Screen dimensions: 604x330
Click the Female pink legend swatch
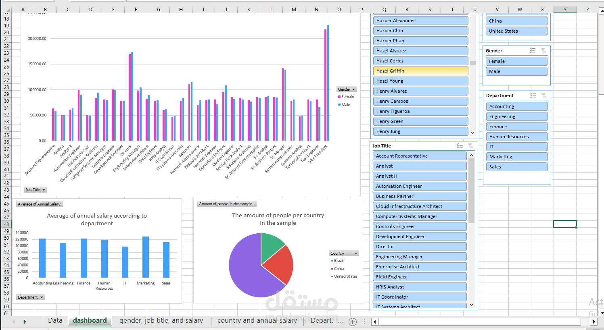pyautogui.click(x=339, y=97)
